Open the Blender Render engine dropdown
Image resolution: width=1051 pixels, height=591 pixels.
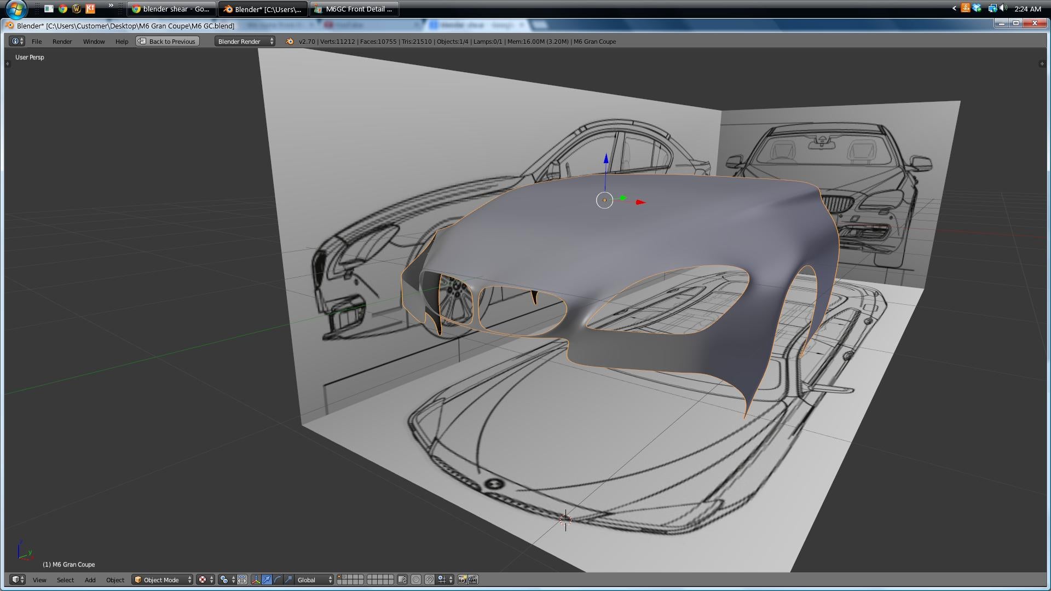pyautogui.click(x=245, y=41)
